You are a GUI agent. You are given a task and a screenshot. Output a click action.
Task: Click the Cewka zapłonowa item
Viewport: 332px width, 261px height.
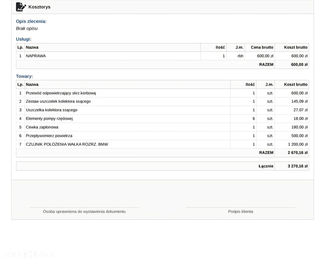42,127
